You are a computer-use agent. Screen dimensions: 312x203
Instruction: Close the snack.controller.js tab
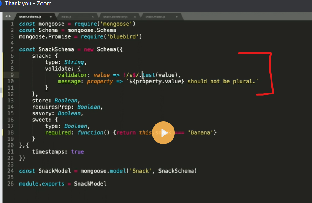click(x=135, y=17)
